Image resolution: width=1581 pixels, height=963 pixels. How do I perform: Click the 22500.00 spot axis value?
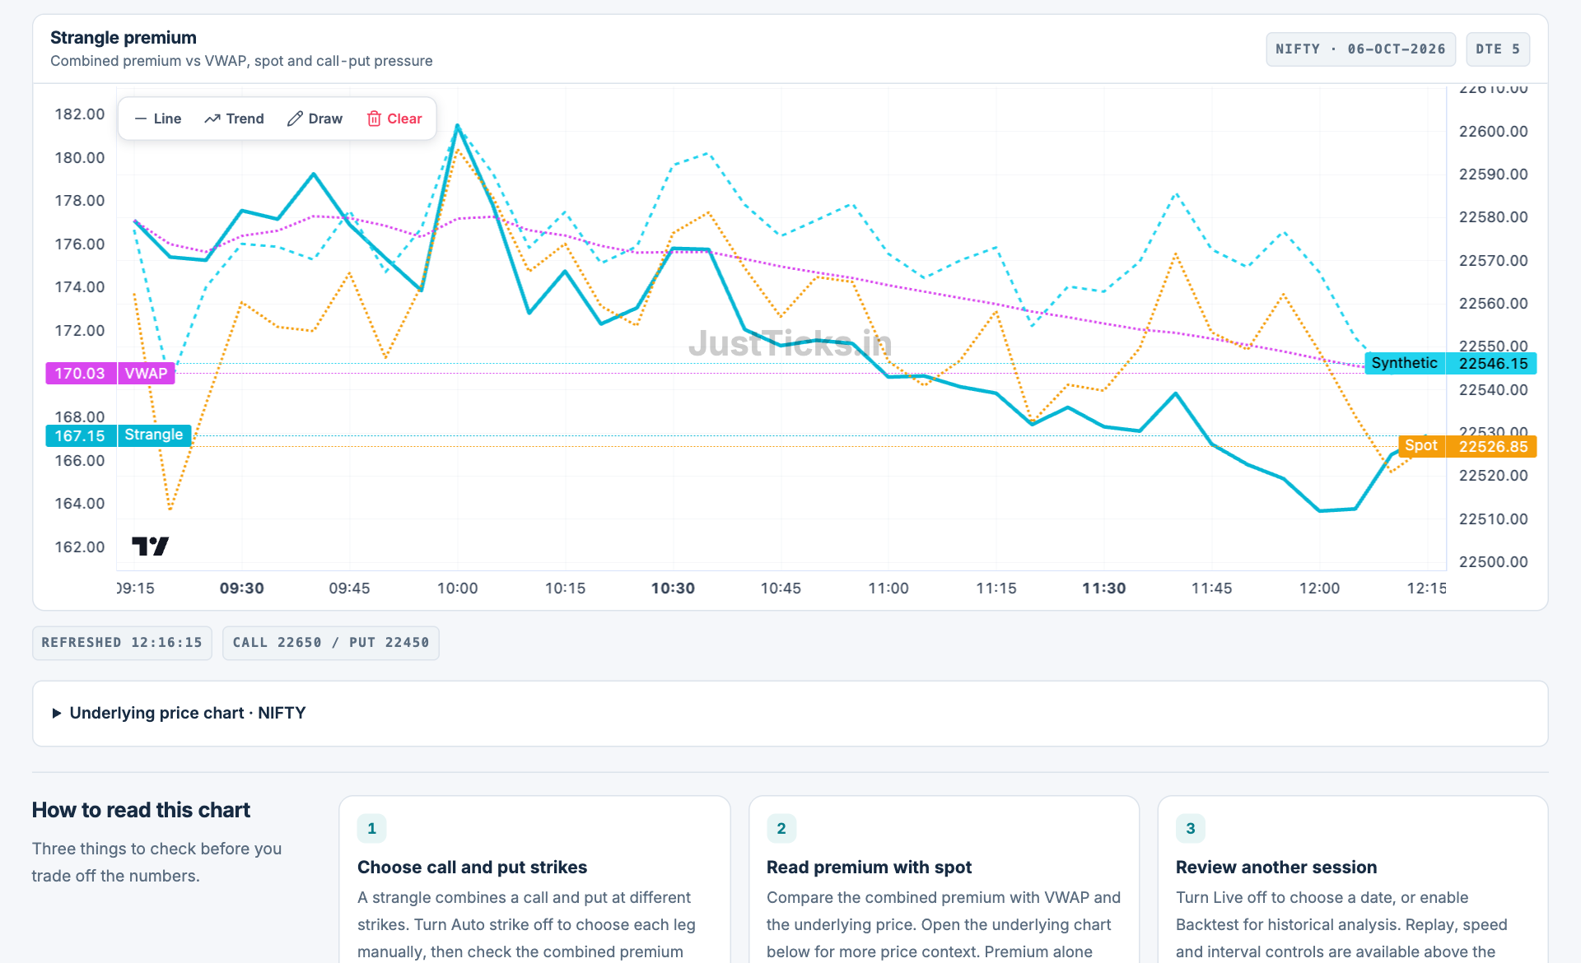pyautogui.click(x=1493, y=562)
